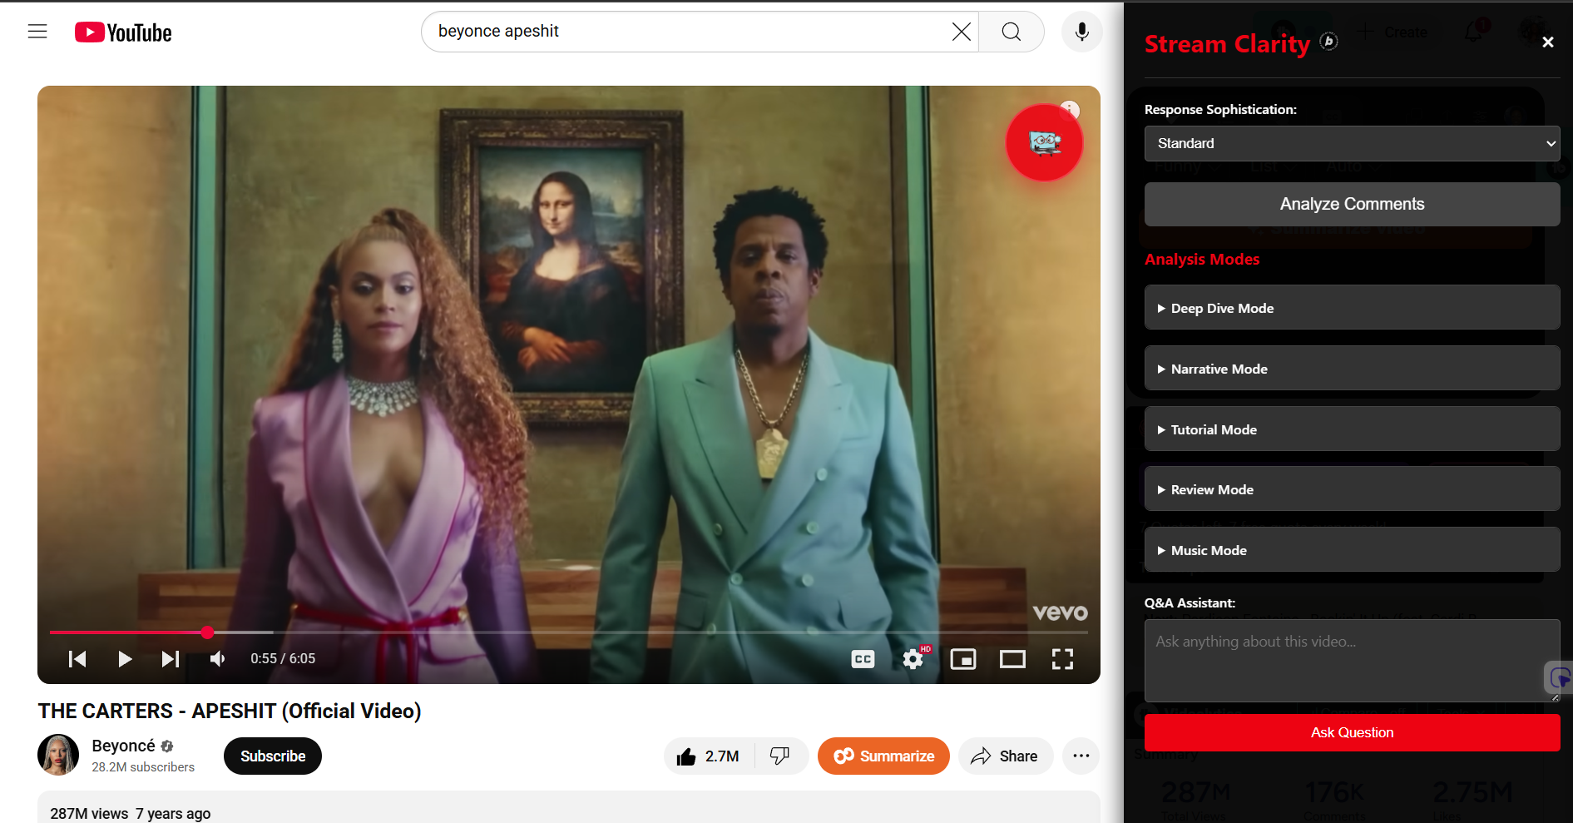Open Beyoncé channel avatar
This screenshot has width=1573, height=823.
pyautogui.click(x=58, y=755)
